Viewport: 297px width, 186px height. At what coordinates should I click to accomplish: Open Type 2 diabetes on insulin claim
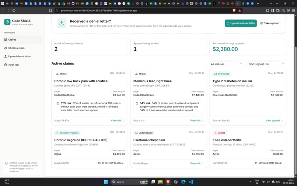pos(232,81)
